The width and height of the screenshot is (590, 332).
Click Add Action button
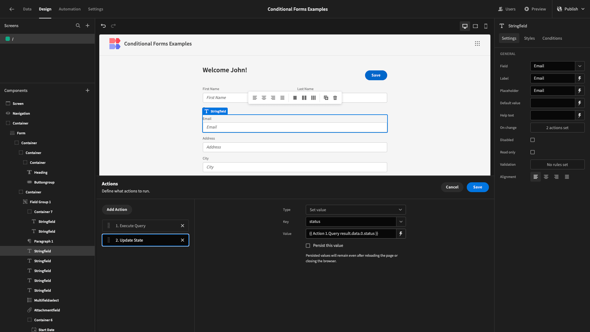[x=117, y=210]
